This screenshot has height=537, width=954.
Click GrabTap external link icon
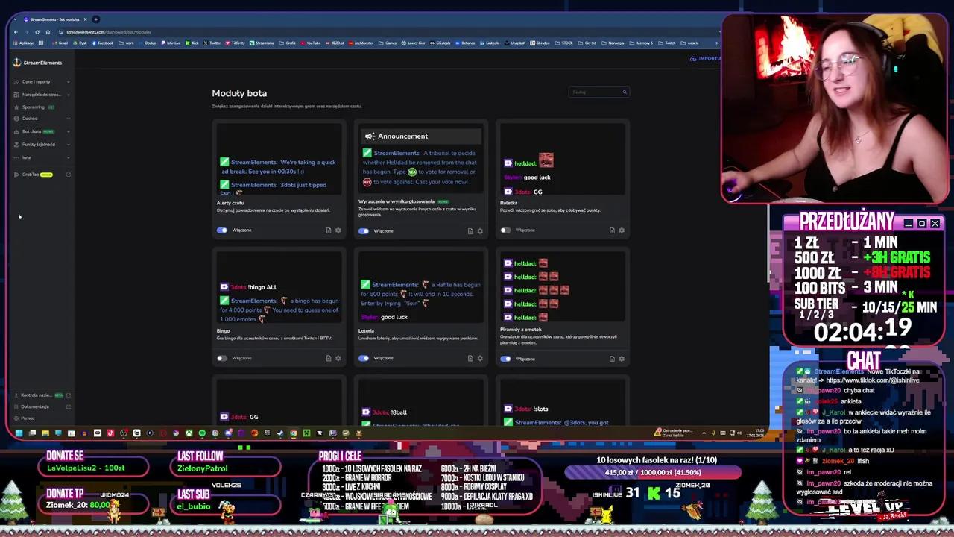pyautogui.click(x=69, y=175)
